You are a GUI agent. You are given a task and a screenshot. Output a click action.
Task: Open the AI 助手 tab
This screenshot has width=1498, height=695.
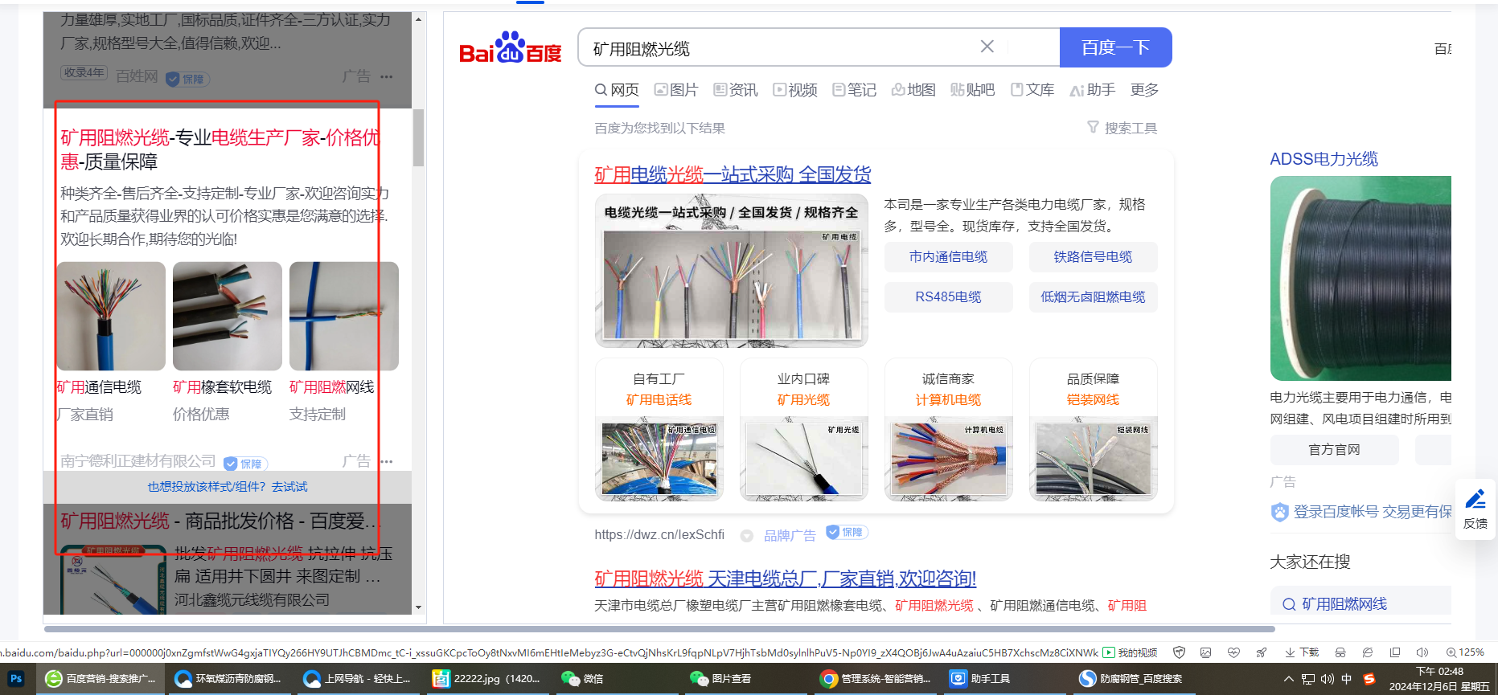pyautogui.click(x=1092, y=90)
